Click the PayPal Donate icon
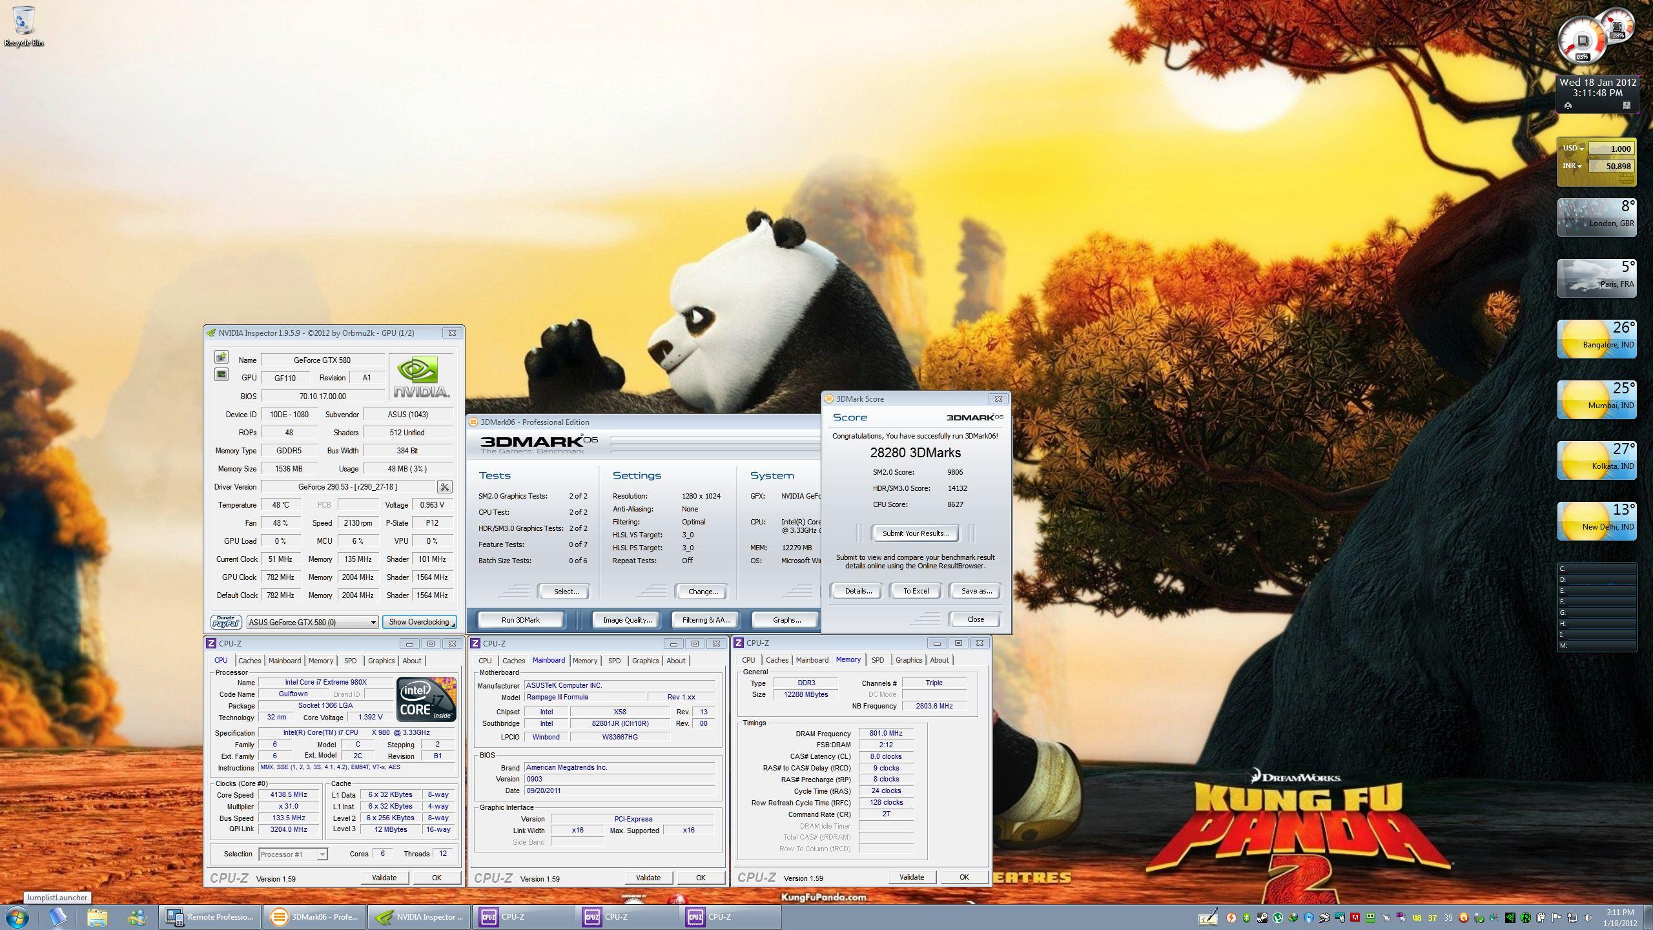This screenshot has width=1653, height=930. pos(226,622)
